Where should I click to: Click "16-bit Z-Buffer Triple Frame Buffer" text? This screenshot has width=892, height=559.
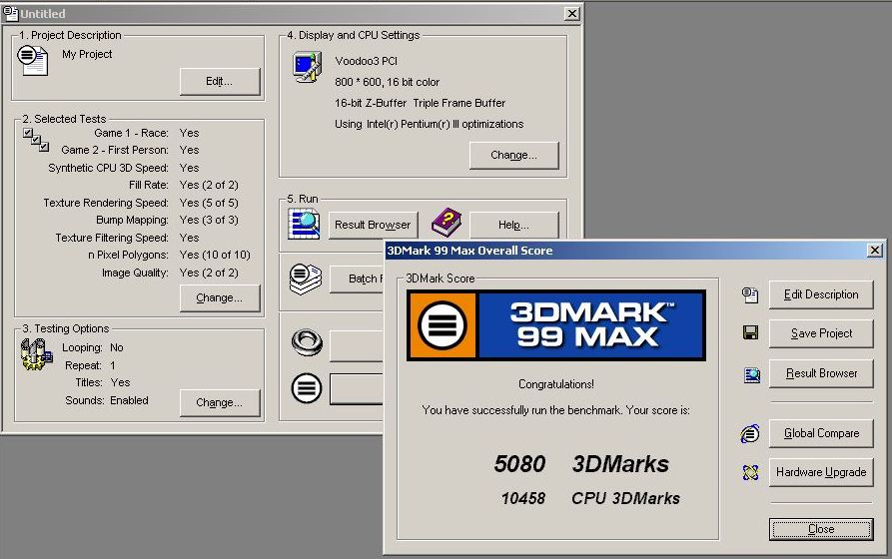[420, 103]
